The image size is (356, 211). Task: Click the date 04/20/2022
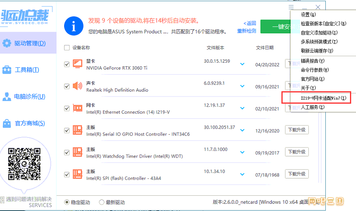point(267,65)
